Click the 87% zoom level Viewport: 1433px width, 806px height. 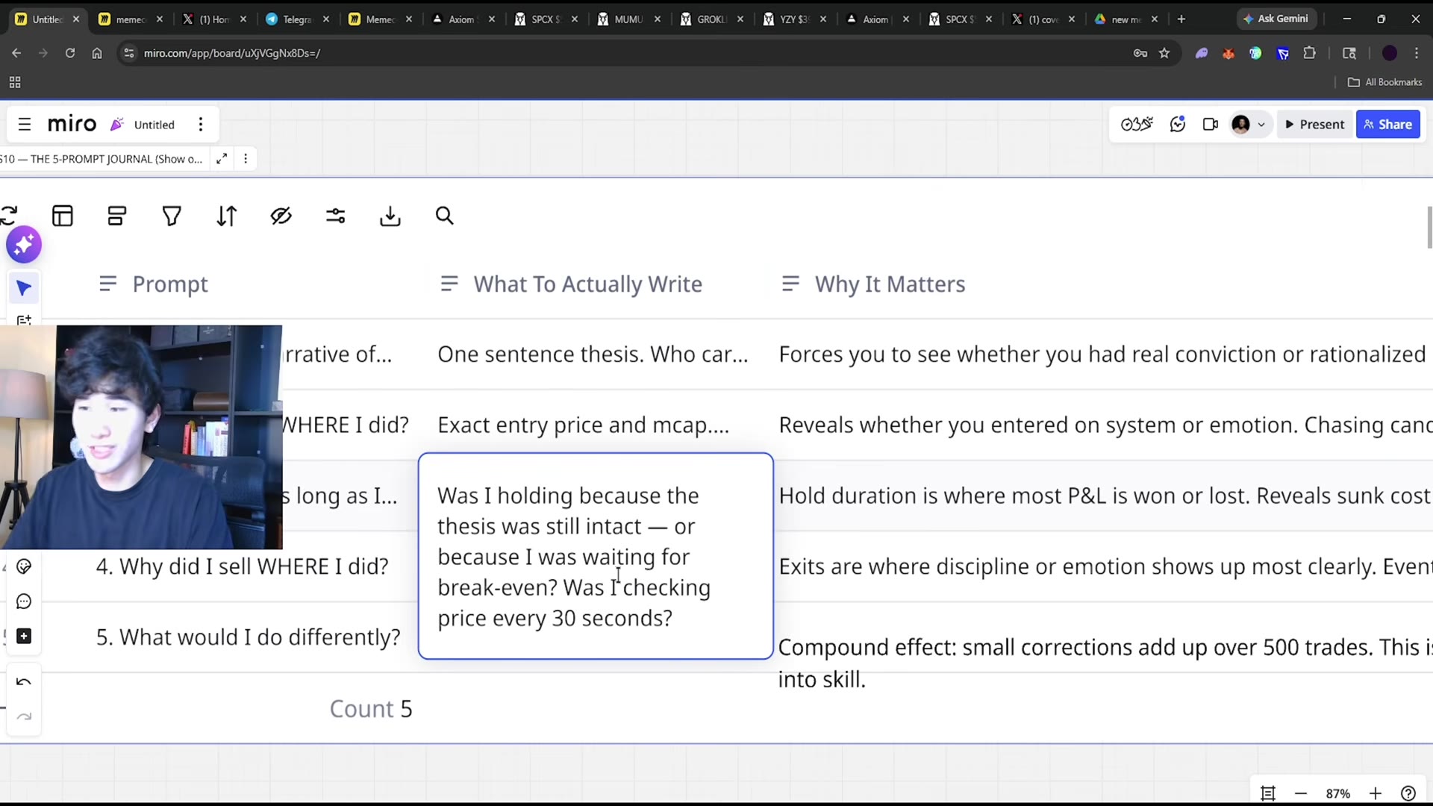(1338, 793)
